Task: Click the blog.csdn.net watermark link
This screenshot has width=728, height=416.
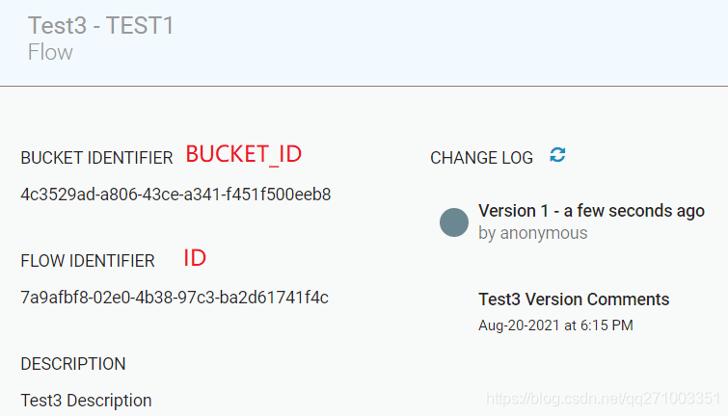Action: pos(603,399)
